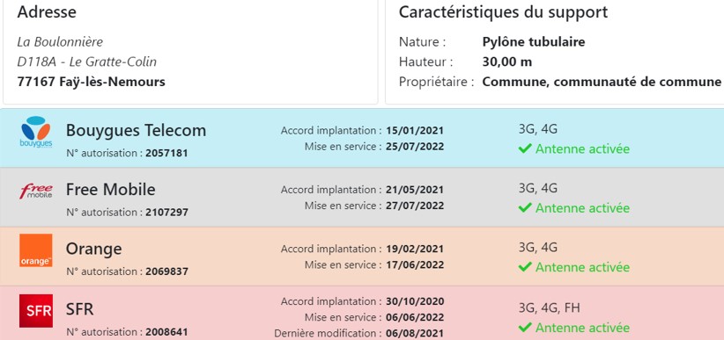This screenshot has height=340, width=724.
Task: Select the Free Mobile operator name
Action: pos(110,190)
